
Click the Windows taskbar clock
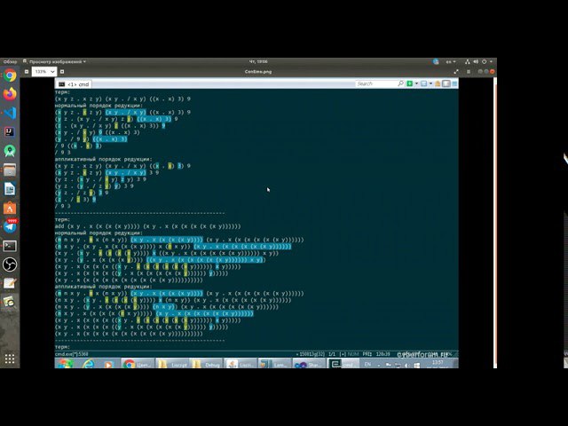point(438,364)
